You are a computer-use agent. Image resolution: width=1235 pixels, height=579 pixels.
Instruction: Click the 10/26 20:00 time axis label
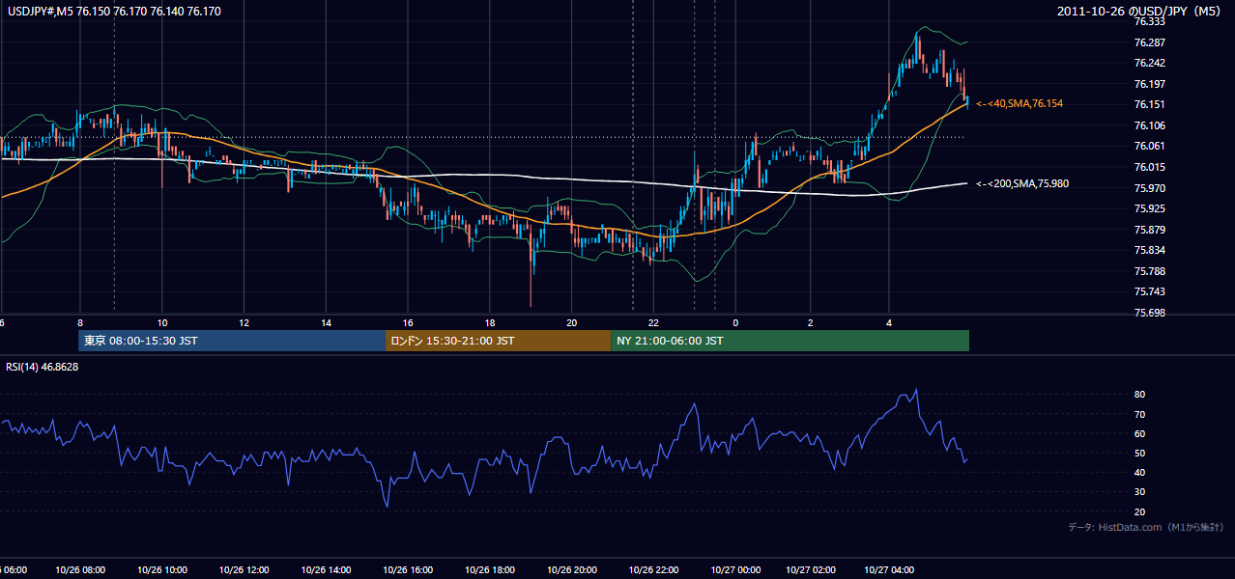[572, 569]
